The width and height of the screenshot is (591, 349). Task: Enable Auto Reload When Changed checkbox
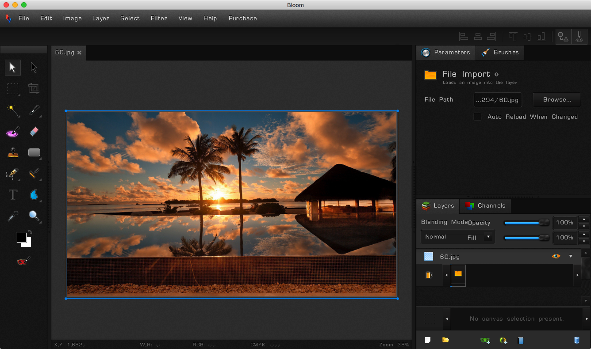point(477,117)
